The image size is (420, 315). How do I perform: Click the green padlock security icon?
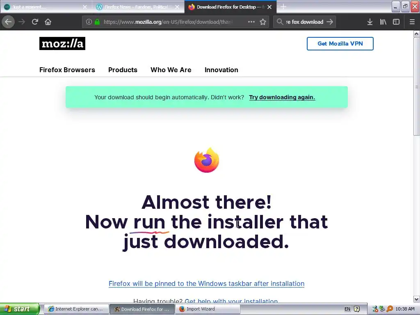tap(97, 22)
